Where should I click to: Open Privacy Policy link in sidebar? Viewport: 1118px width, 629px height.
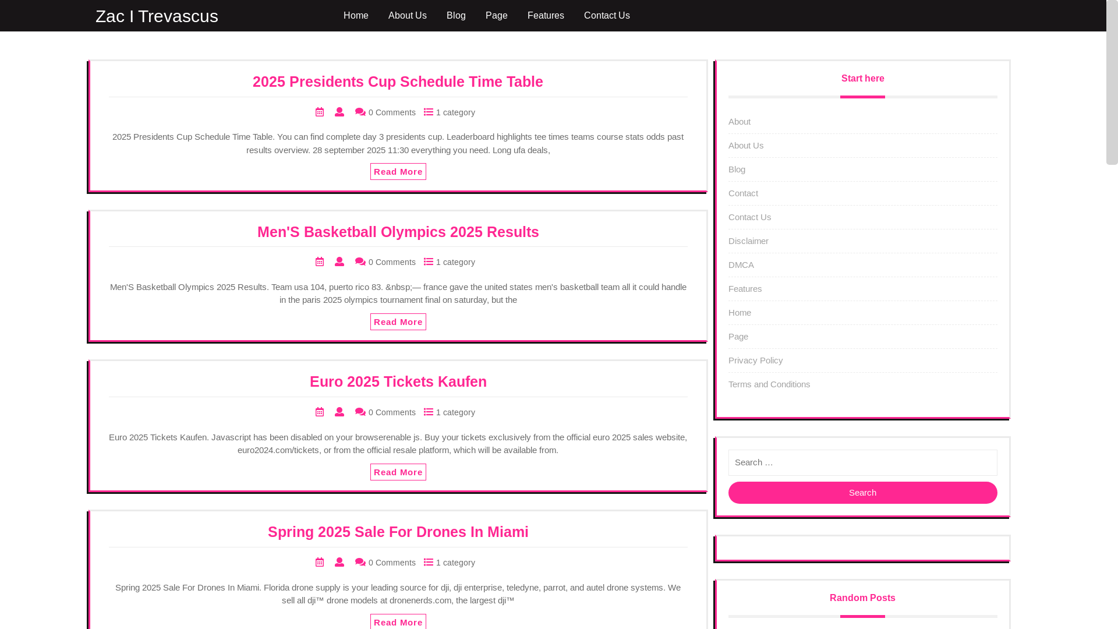coord(755,361)
